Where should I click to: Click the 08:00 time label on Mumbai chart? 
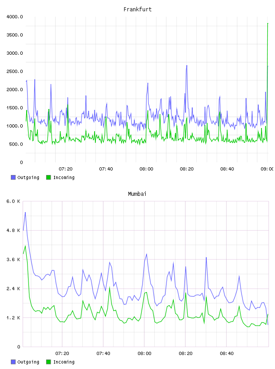tap(145, 354)
